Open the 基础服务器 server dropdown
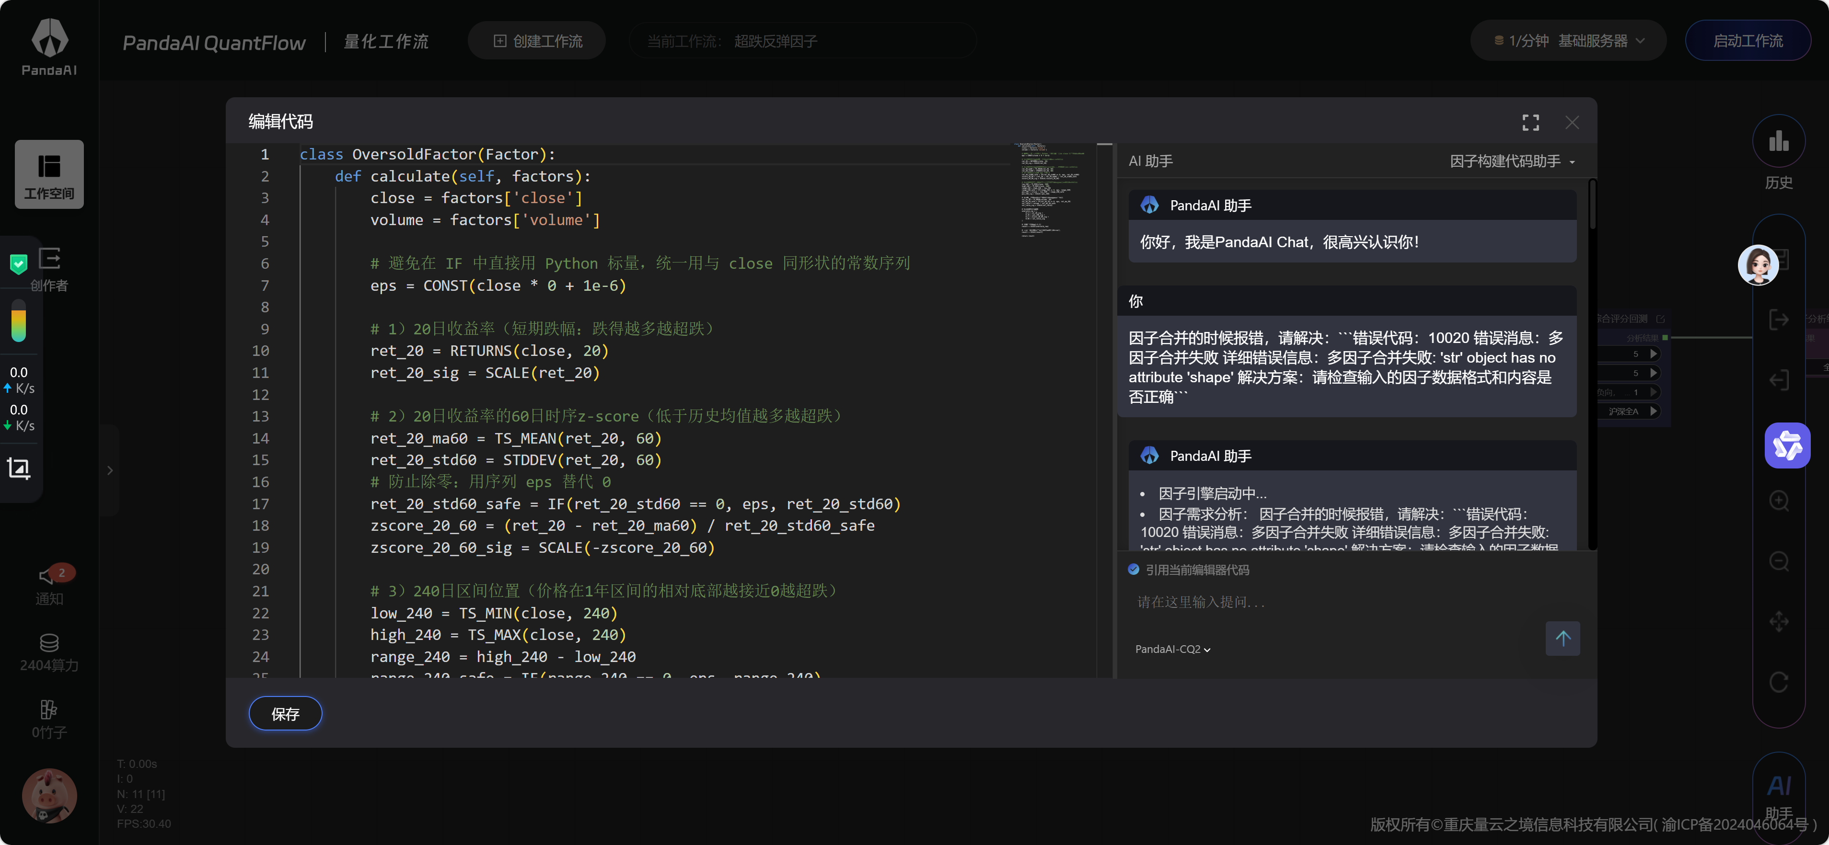Viewport: 1829px width, 845px height. [x=1601, y=41]
